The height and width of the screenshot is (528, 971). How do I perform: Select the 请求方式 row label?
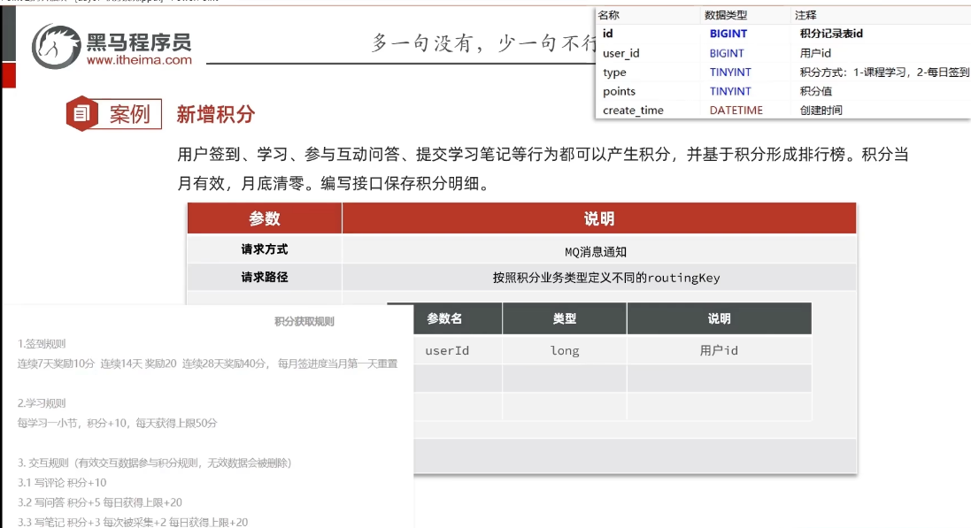(265, 249)
